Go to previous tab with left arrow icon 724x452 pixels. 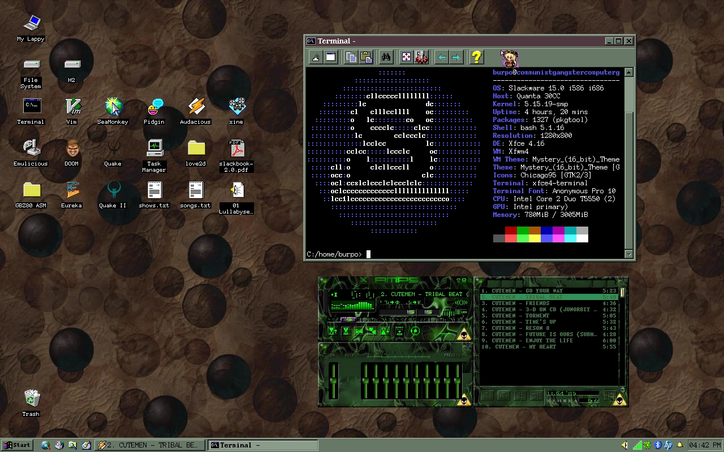coord(442,57)
